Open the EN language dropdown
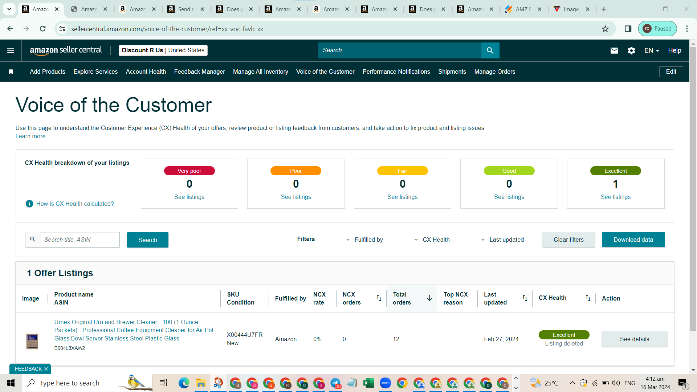 click(652, 50)
